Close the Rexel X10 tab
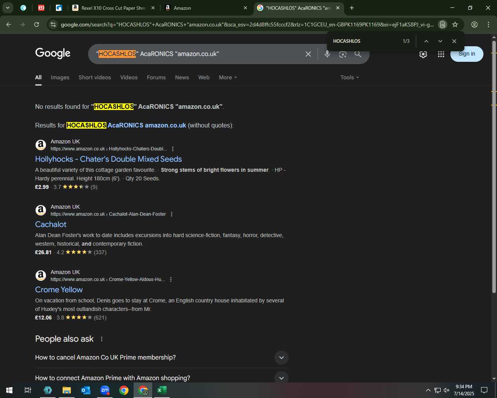Viewport: 497px width, 398px height. pyautogui.click(x=153, y=8)
